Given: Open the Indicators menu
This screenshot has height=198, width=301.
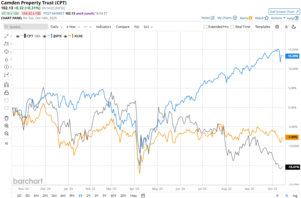Looking at the screenshot, I should (103, 27).
